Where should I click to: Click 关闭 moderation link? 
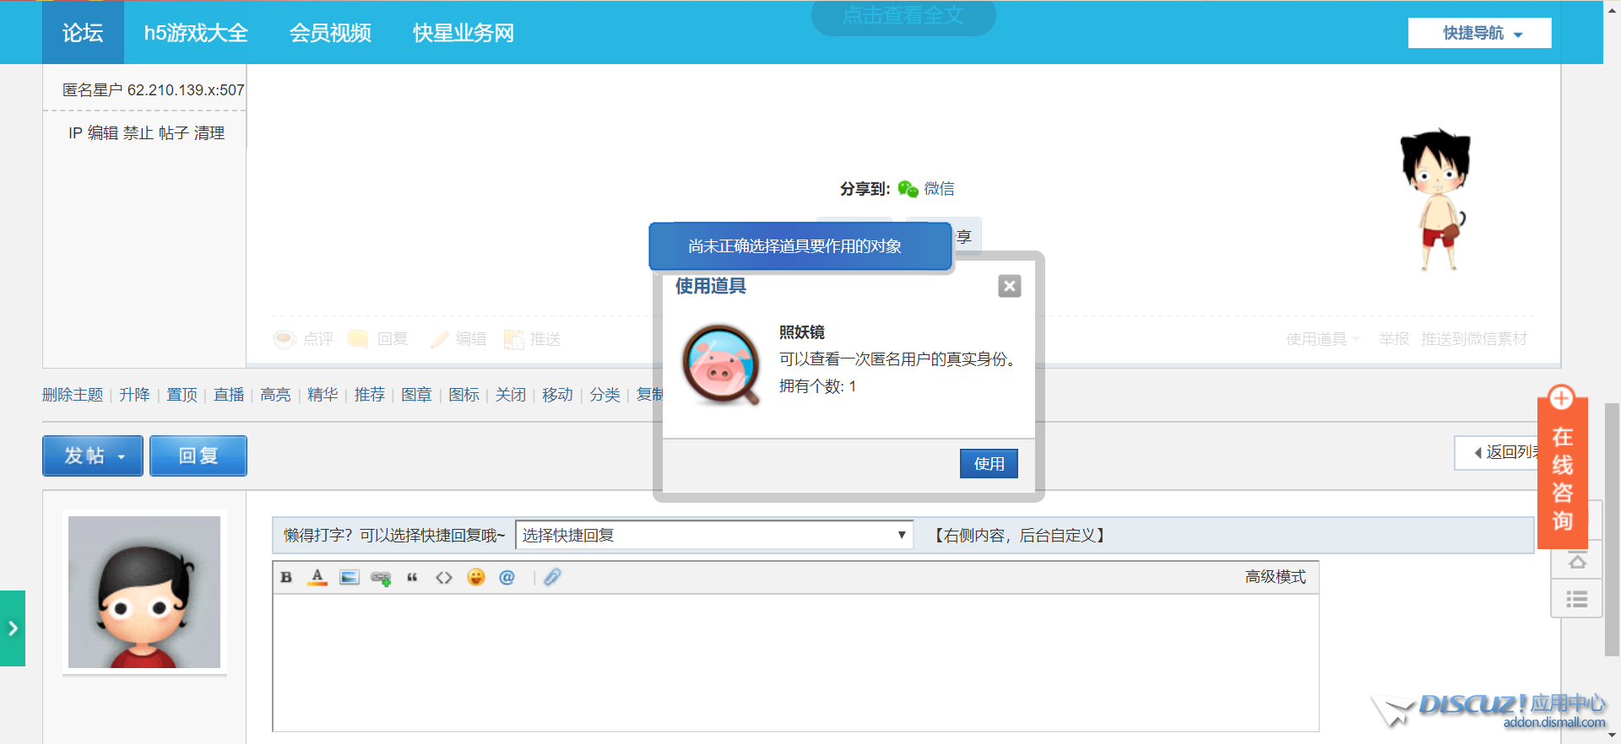[x=511, y=395]
